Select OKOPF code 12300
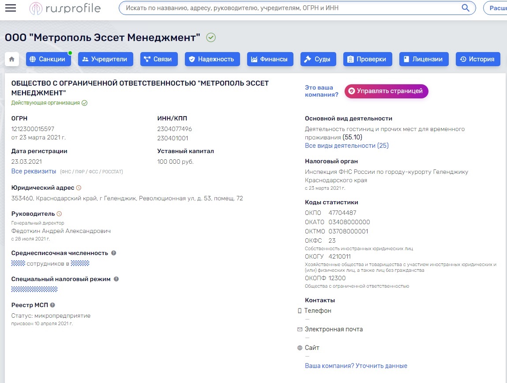Screen dimensions: 507x383 (x=337, y=278)
